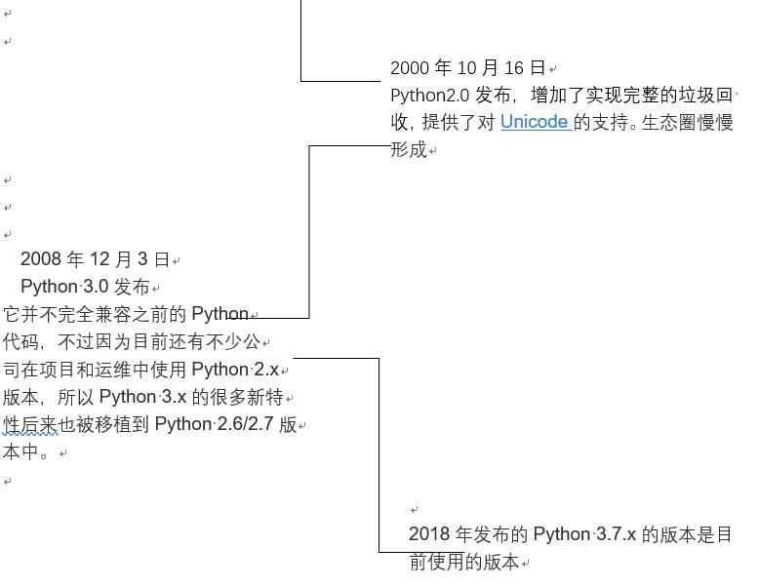Click the date text '2008 年 12 月 3 日'
This screenshot has height=587, width=759.
95,259
